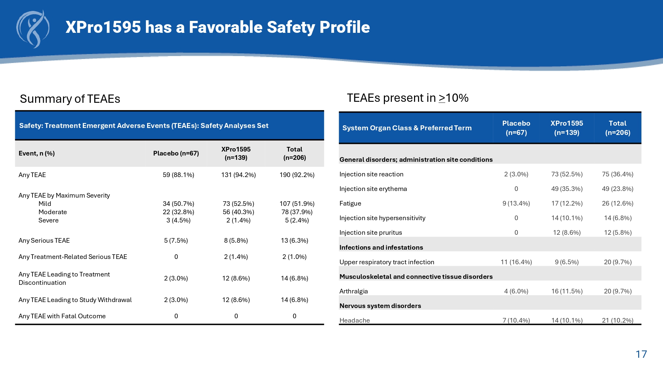Select the Fatigue row label
663x373 pixels.
pos(350,203)
